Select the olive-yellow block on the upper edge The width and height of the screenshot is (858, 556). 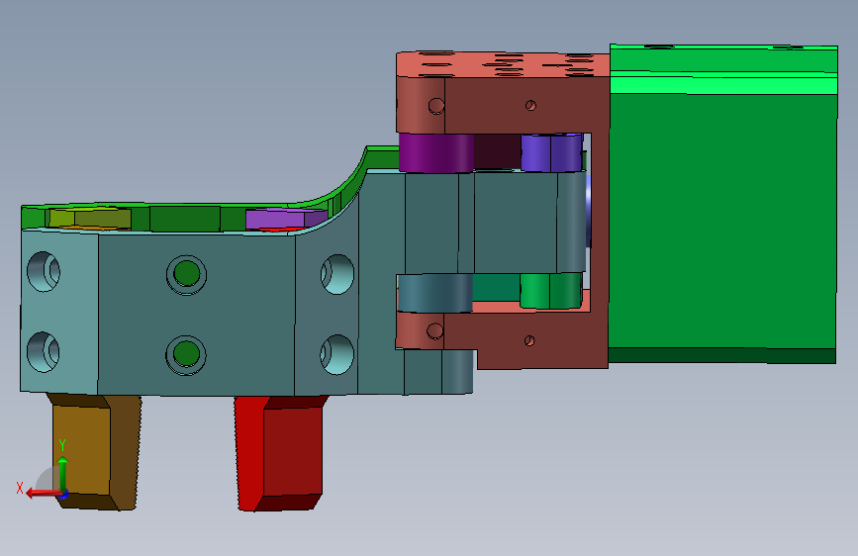90,219
